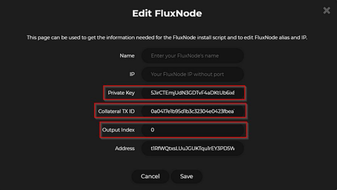Click the key value starting with 5JirCTEmj
This screenshot has height=190, width=337.
(193, 93)
